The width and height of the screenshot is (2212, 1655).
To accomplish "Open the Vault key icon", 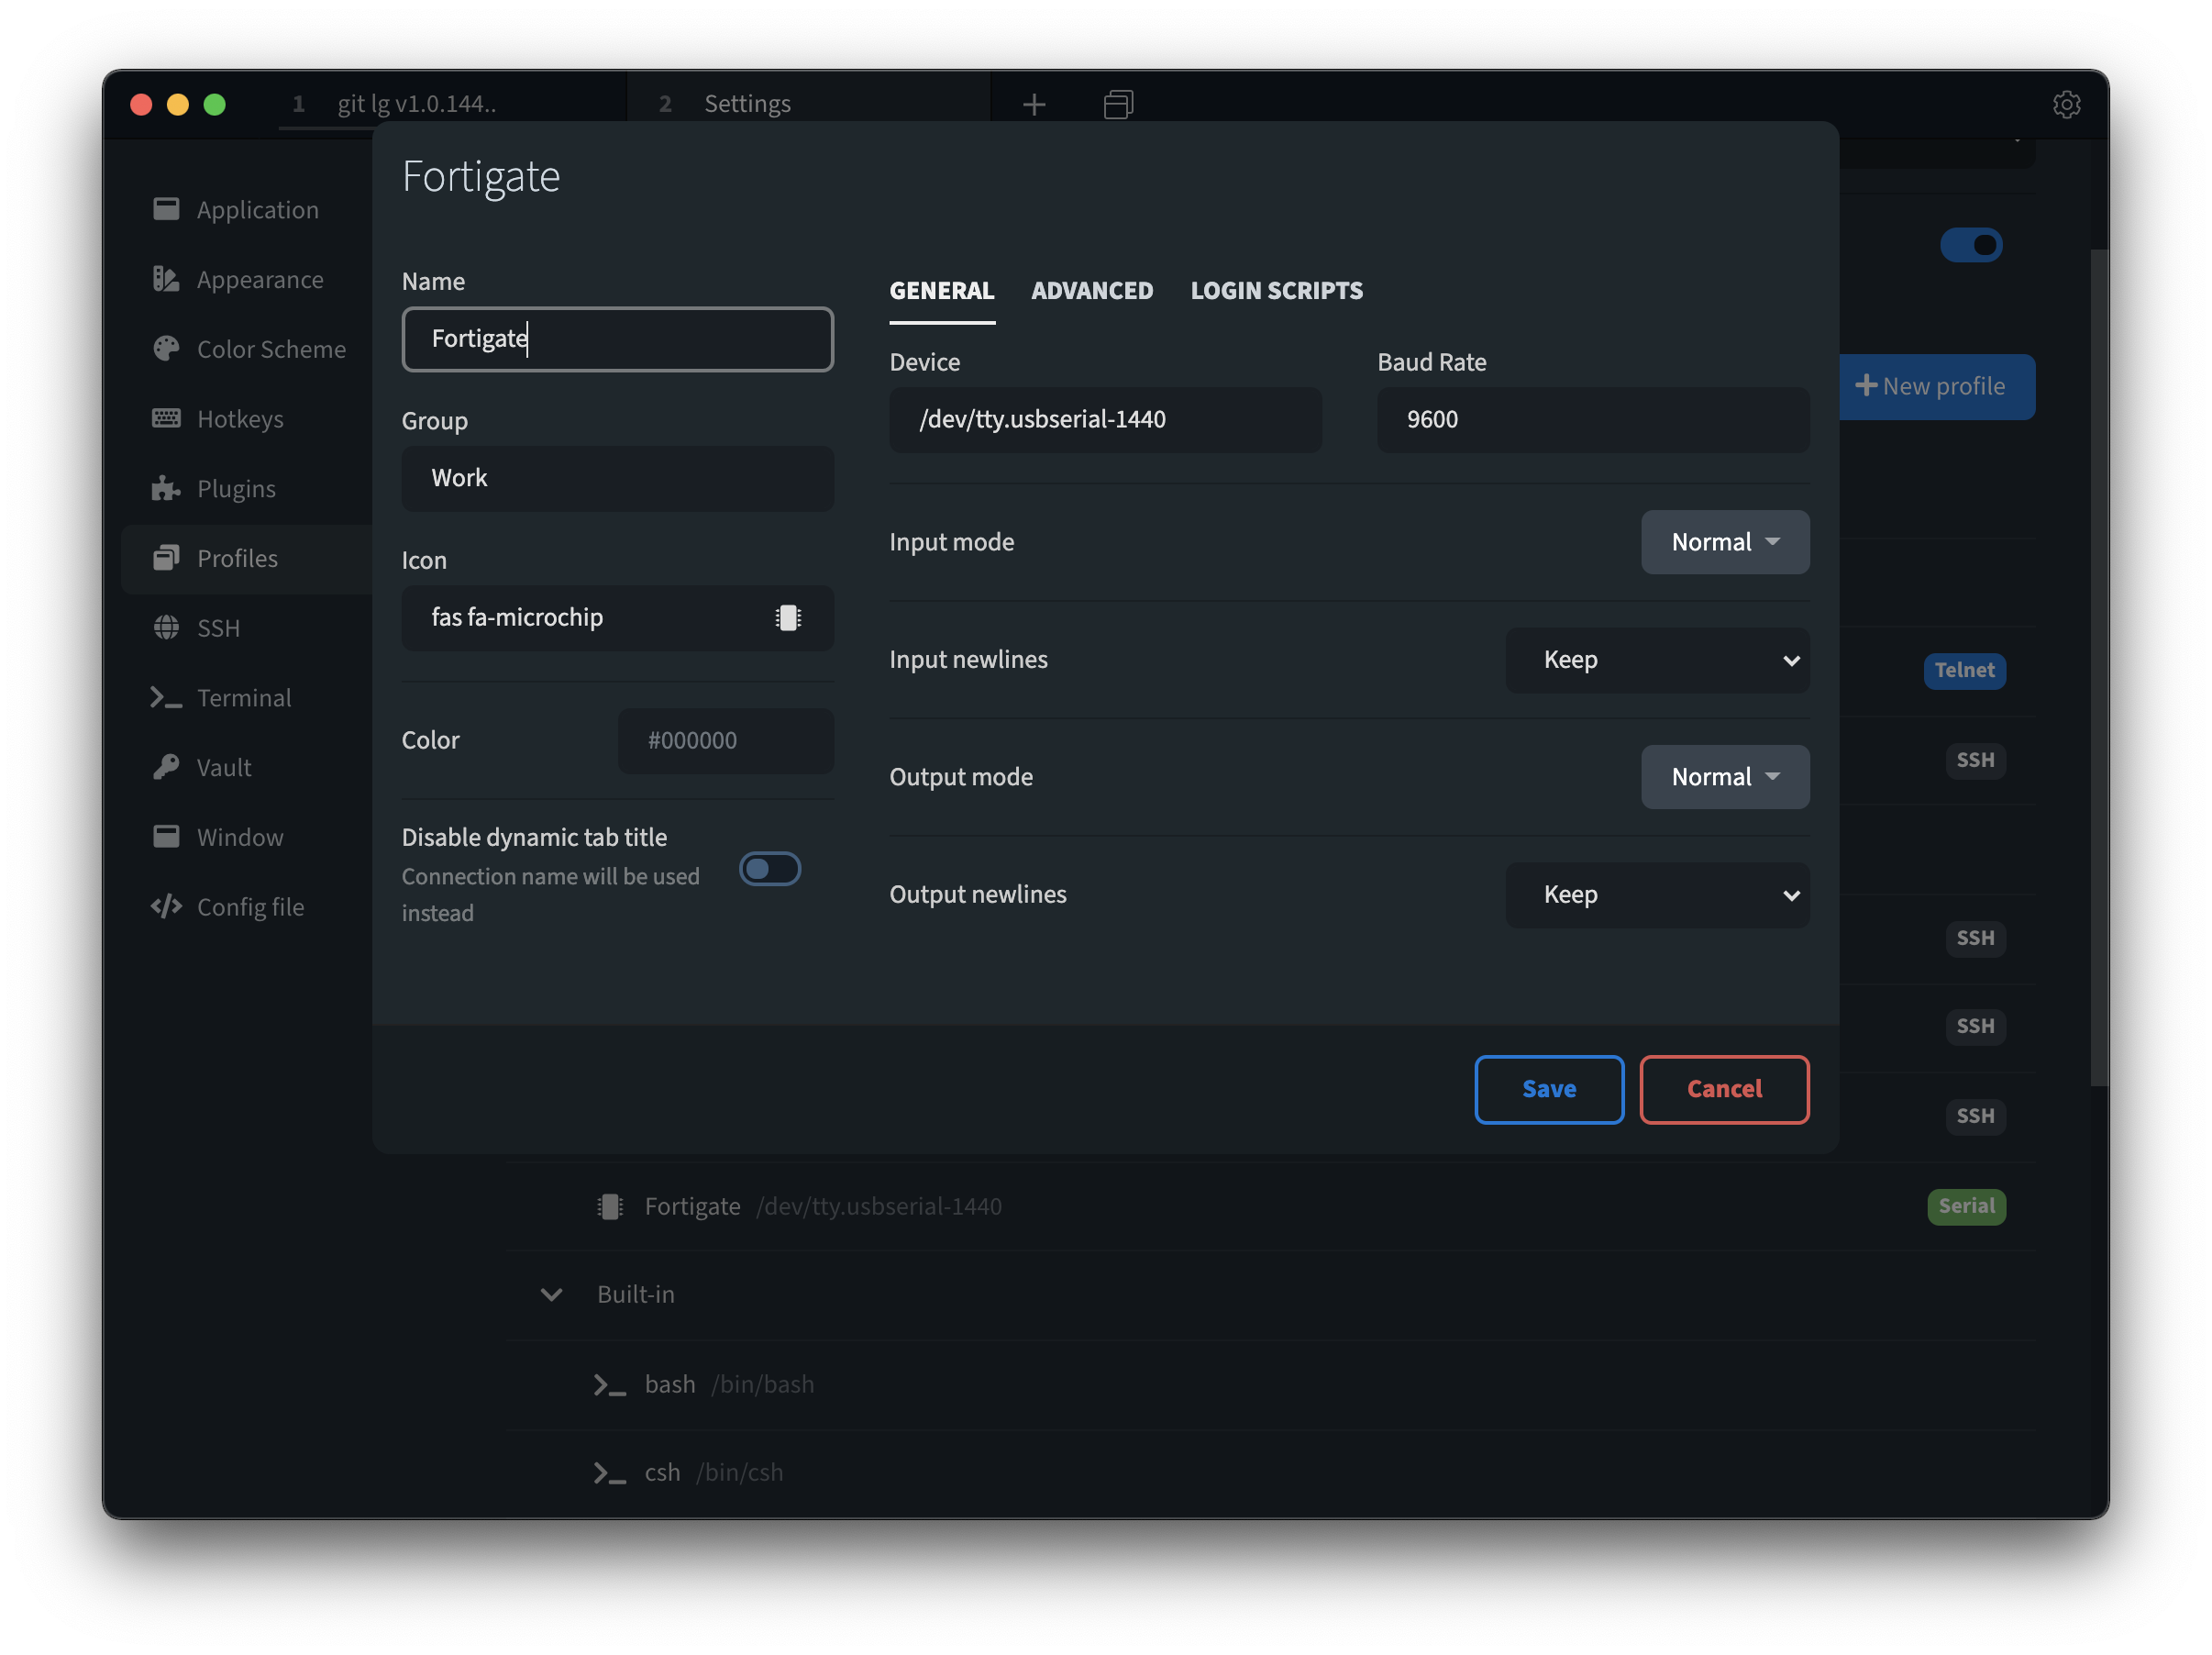I will coord(166,766).
